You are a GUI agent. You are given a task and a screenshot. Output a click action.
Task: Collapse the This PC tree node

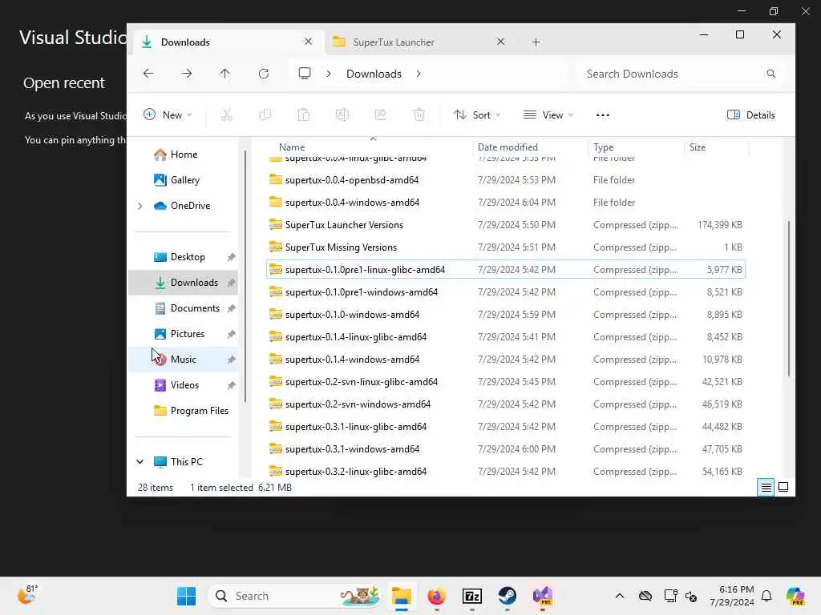(x=140, y=462)
